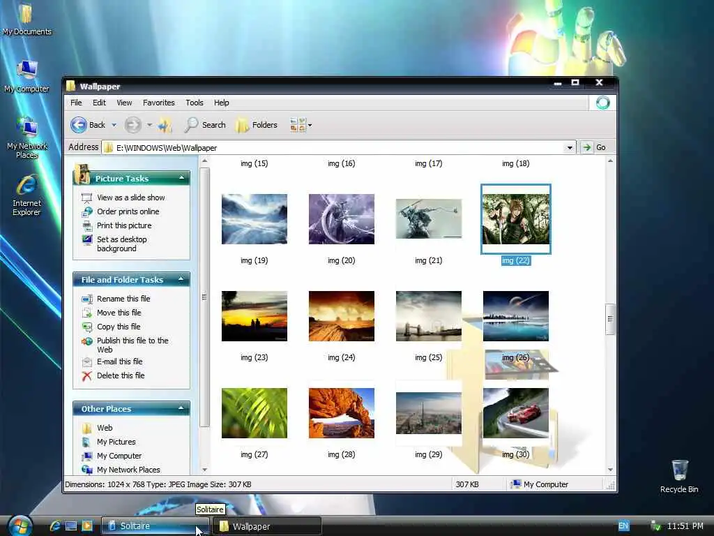Toggle the Folders pane button

(x=257, y=125)
